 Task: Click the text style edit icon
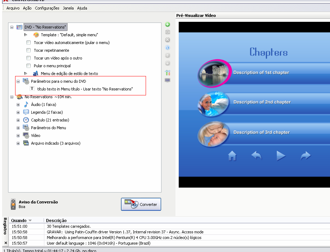click(x=36, y=73)
